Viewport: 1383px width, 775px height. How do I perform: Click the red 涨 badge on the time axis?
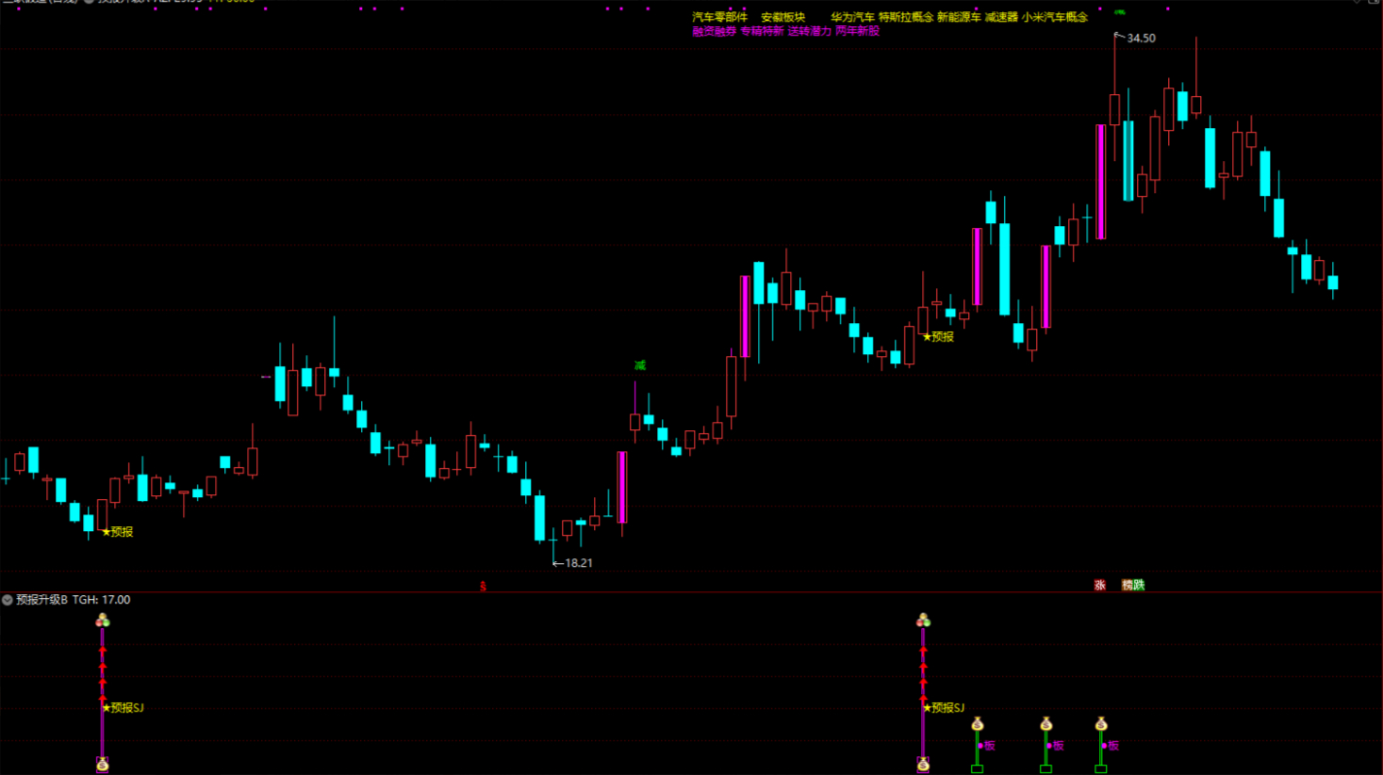(x=1099, y=585)
